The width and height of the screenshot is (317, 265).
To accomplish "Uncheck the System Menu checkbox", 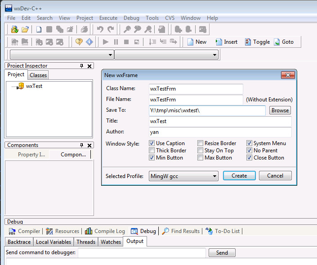I will [x=249, y=143].
